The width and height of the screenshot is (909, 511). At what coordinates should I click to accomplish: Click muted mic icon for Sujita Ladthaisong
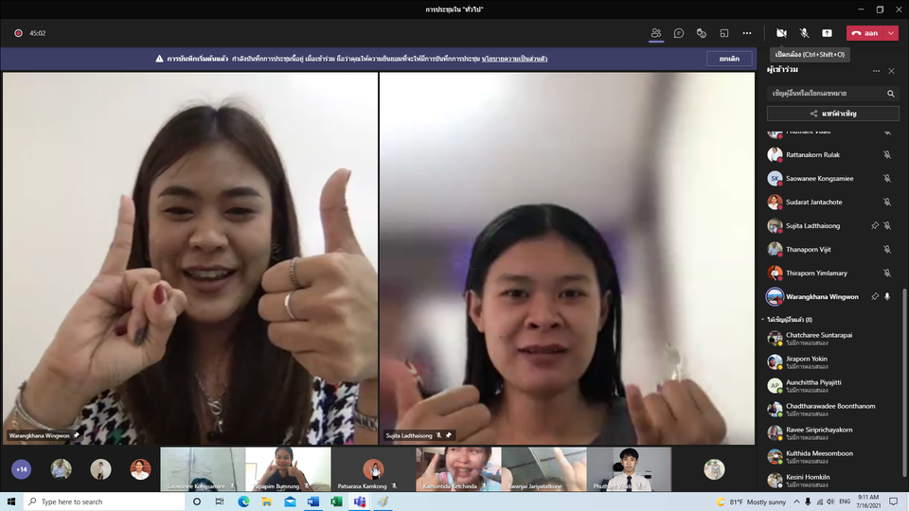tap(887, 226)
